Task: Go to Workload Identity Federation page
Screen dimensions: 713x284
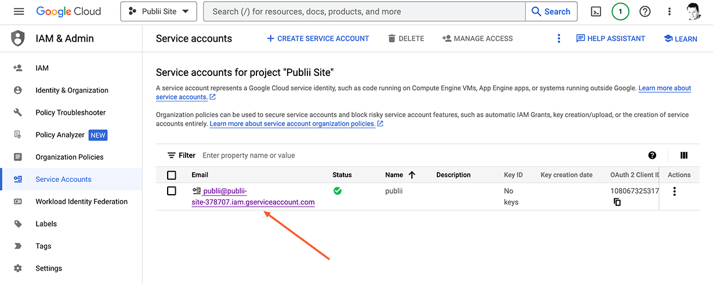Action: pos(81,202)
